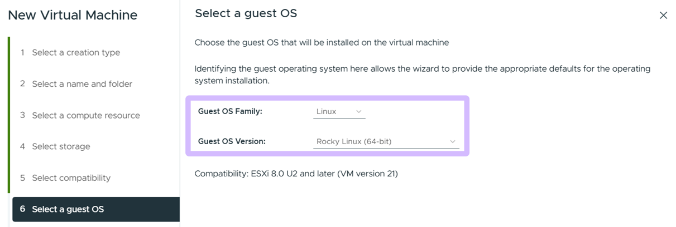Expand the Rocky Linux (64-bit) version dropdown
The width and height of the screenshot is (676, 227).
(x=386, y=141)
